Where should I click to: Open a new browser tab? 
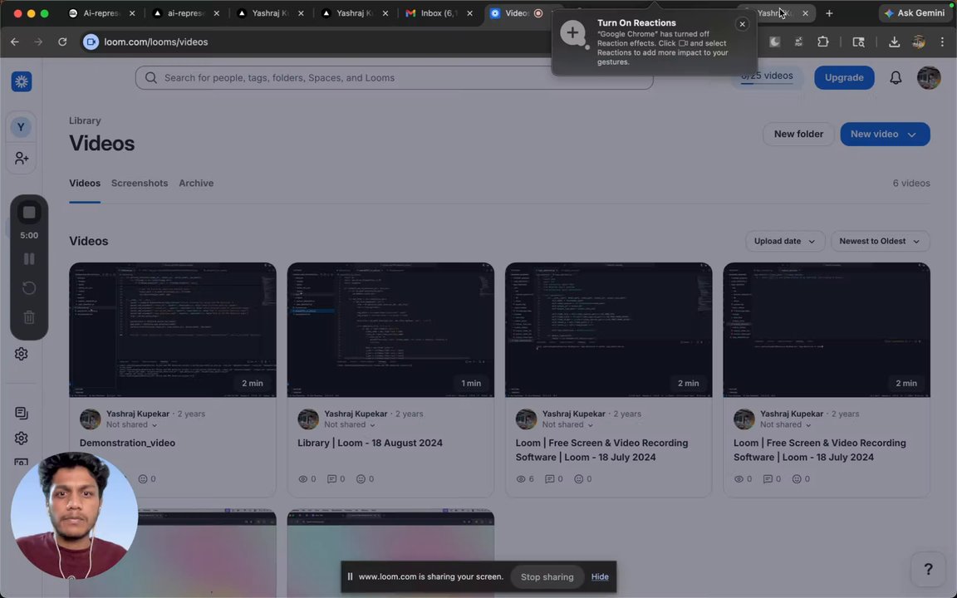click(829, 12)
